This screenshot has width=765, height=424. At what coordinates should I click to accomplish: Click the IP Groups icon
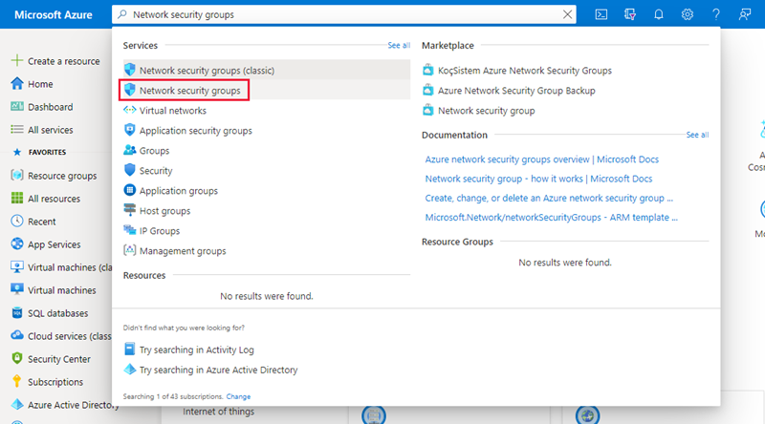tap(129, 230)
